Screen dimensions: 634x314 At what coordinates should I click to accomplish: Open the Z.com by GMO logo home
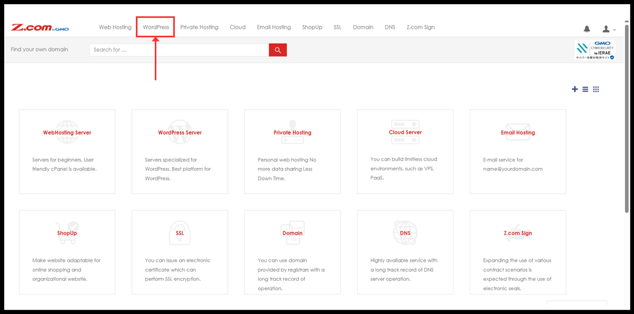40,28
